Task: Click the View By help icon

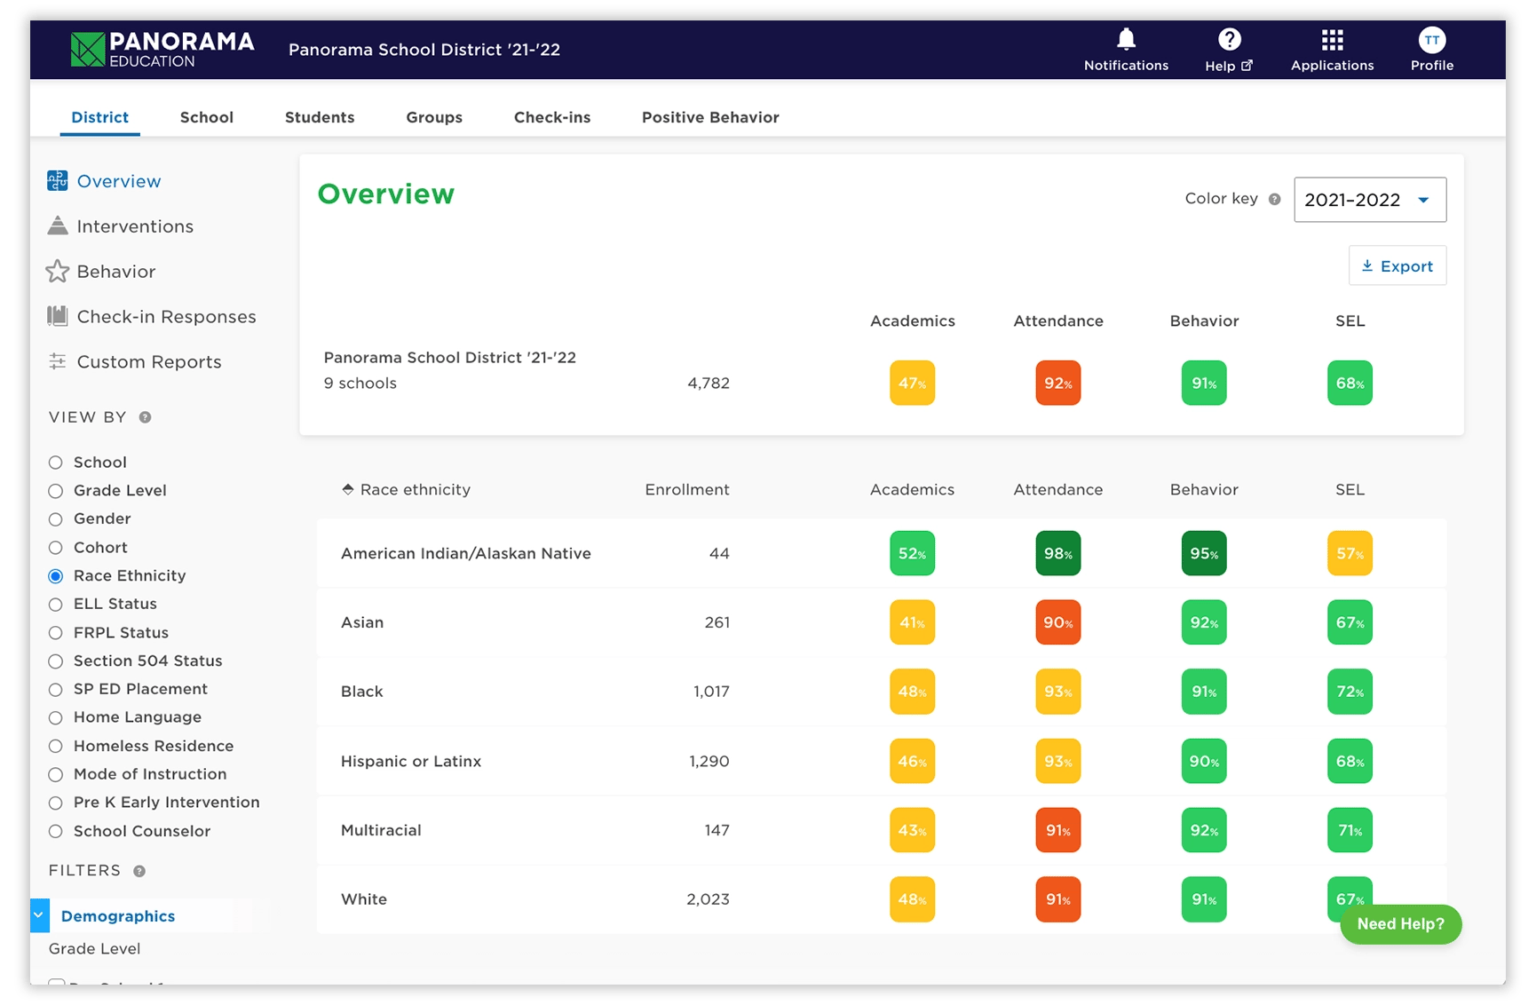Action: click(145, 417)
